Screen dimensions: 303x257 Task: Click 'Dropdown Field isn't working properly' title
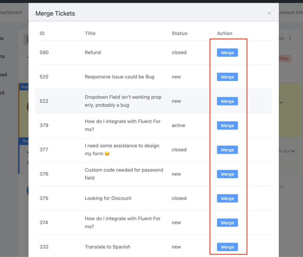click(123, 101)
